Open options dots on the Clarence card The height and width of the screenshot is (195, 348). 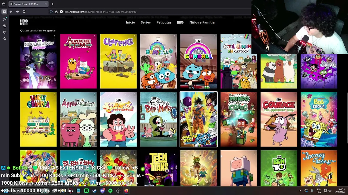pos(135,37)
